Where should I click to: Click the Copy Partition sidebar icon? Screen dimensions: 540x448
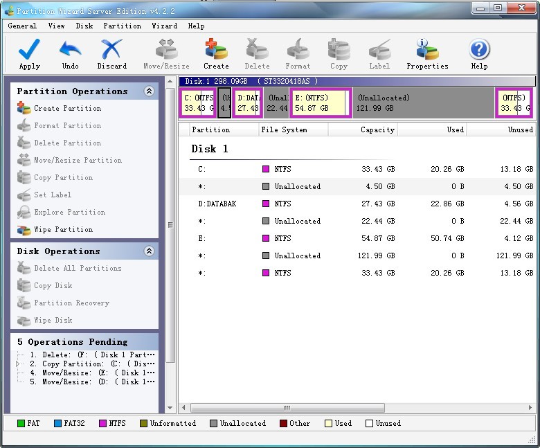(x=24, y=177)
